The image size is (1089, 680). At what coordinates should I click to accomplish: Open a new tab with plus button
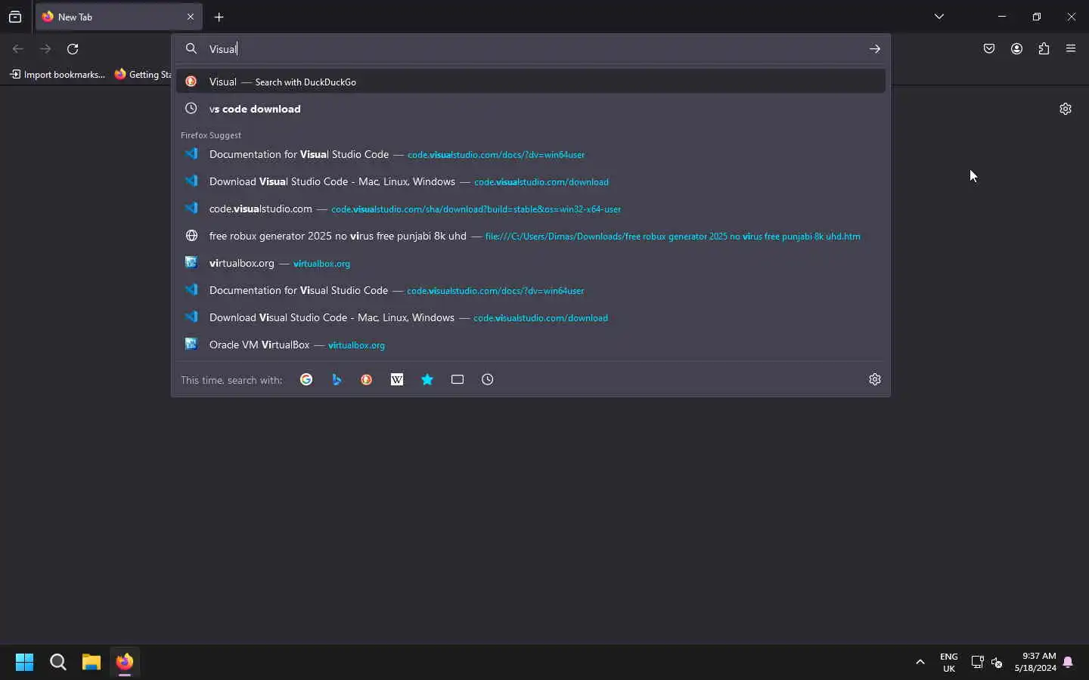point(219,17)
